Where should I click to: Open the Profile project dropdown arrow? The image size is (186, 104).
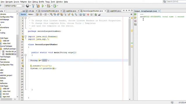point(58,6)
